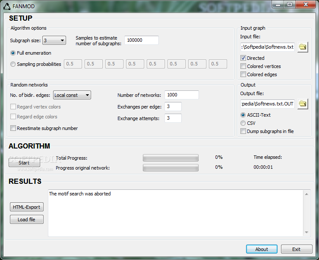The width and height of the screenshot is (319, 260).
Task: Click the Exchange attempts field
Action: 173,118
